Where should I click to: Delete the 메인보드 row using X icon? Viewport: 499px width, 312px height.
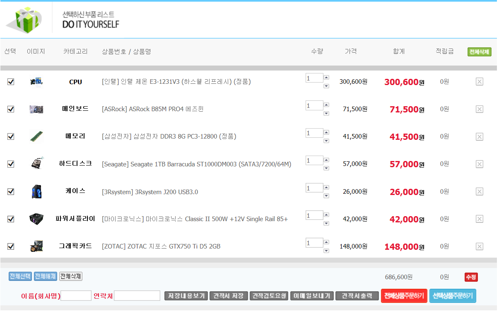[479, 109]
